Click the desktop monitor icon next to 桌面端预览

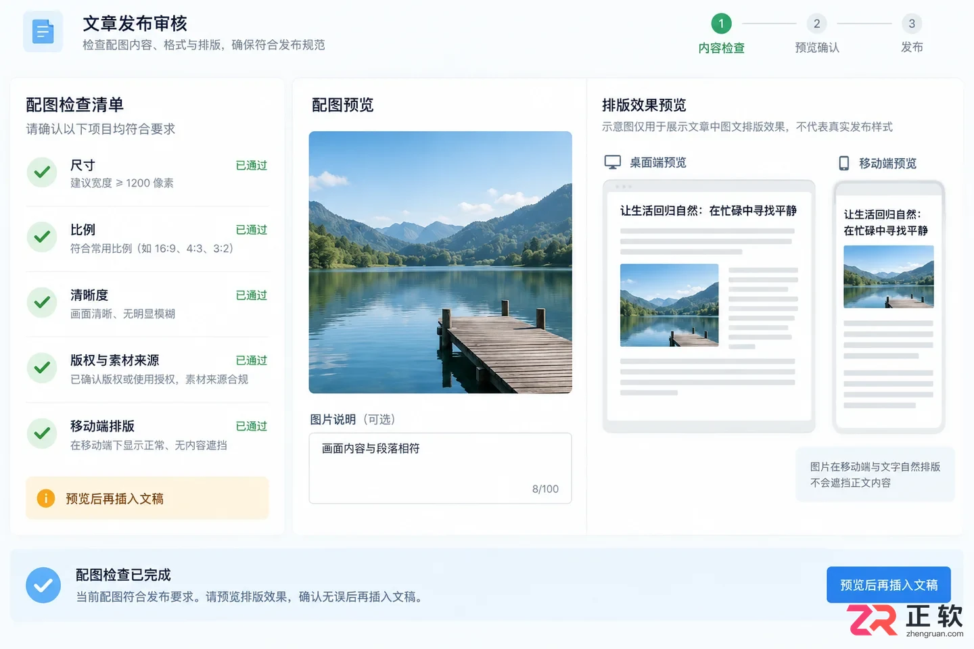[613, 162]
